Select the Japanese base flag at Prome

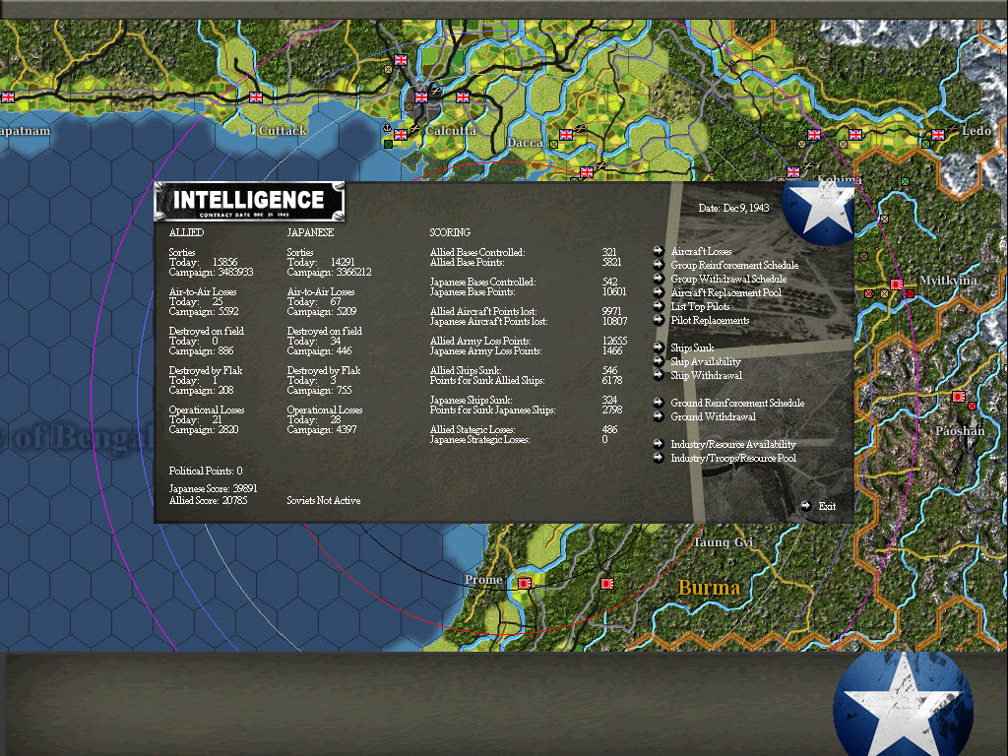tap(525, 583)
